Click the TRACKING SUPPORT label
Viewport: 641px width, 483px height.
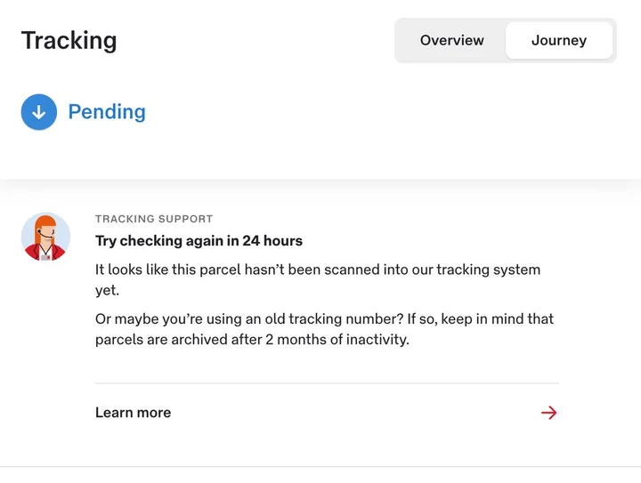point(154,218)
